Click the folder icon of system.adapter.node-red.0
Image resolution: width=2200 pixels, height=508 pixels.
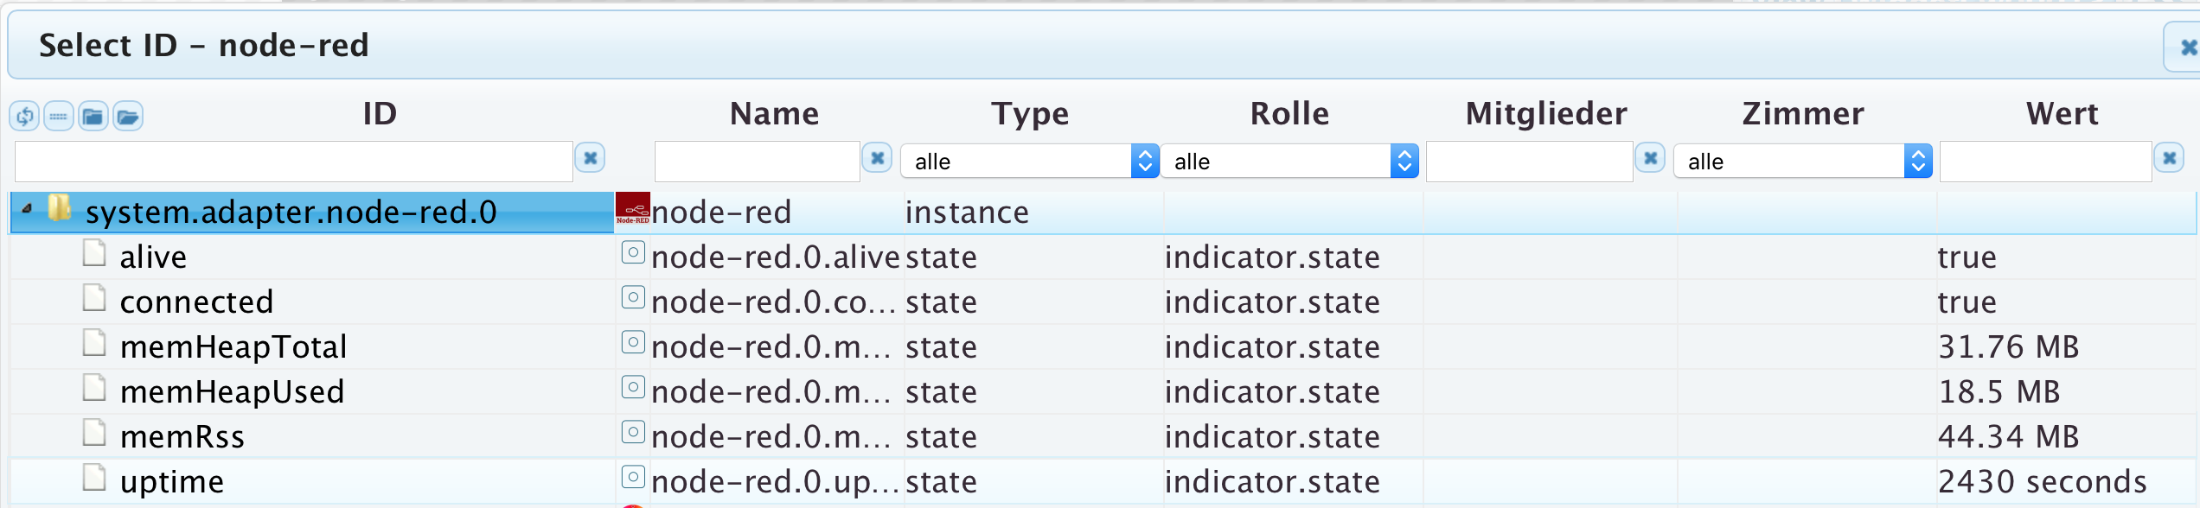[x=59, y=207]
